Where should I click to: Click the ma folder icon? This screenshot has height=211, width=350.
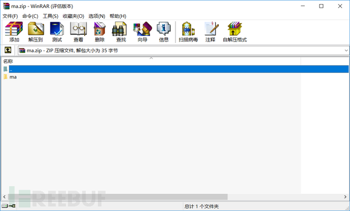point(6,77)
